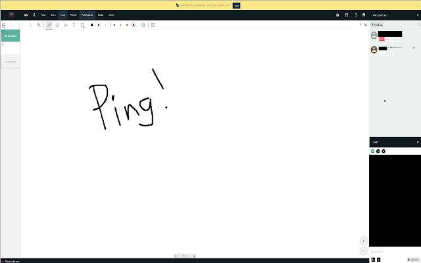Choose the green pen color

(120, 25)
